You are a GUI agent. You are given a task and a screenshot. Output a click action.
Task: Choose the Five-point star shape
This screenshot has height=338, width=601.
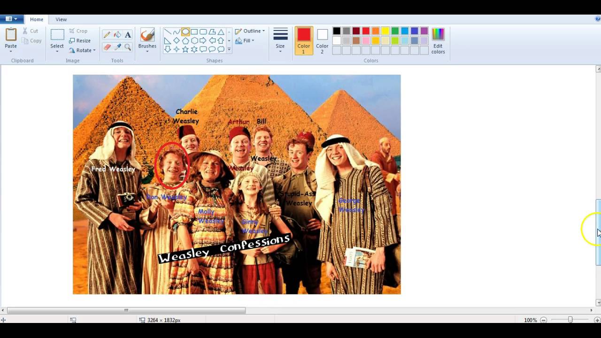tap(185, 49)
